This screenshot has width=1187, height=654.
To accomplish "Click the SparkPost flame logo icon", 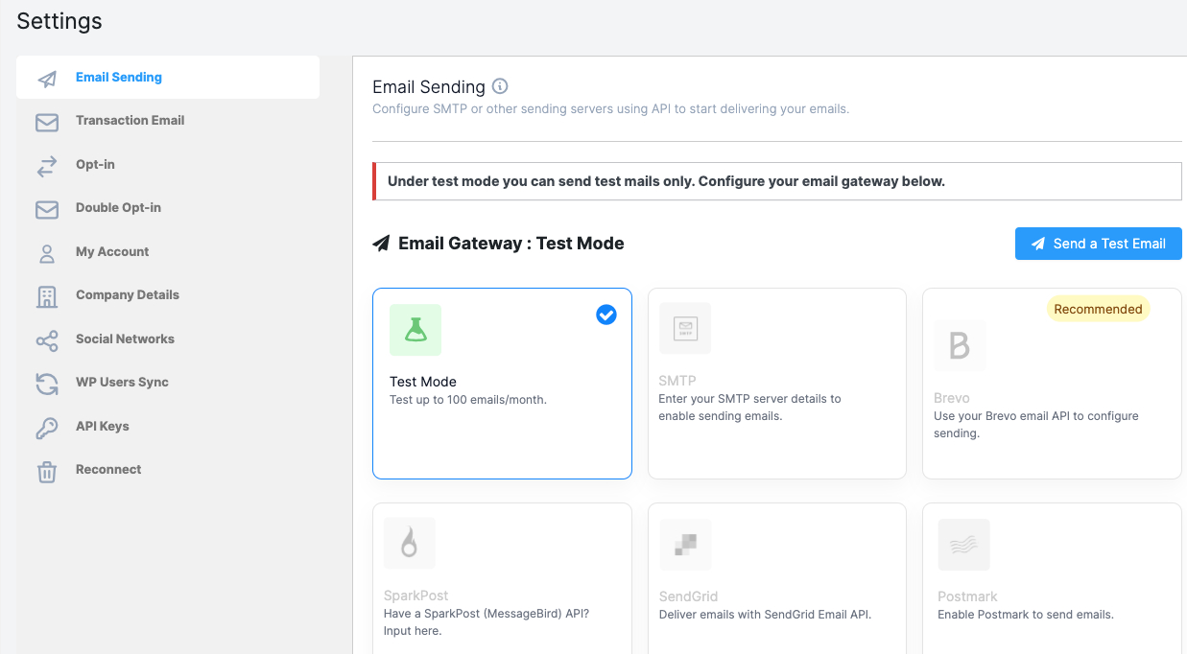I will coord(410,544).
